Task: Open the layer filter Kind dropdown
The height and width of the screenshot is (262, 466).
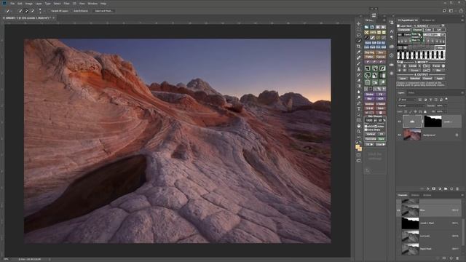Action: [x=407, y=100]
